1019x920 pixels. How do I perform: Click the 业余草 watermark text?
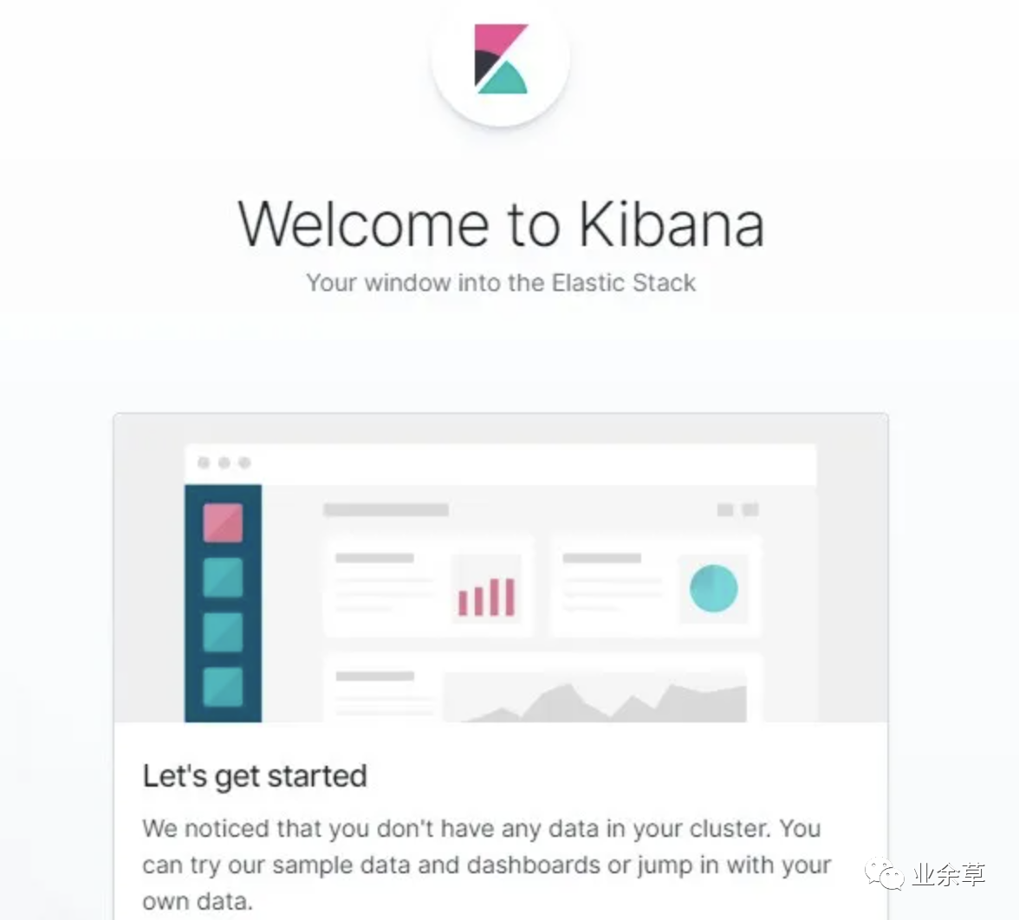pos(948,875)
